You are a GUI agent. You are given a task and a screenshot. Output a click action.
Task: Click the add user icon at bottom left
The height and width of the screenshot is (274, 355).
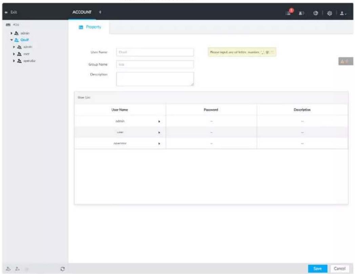(17, 269)
